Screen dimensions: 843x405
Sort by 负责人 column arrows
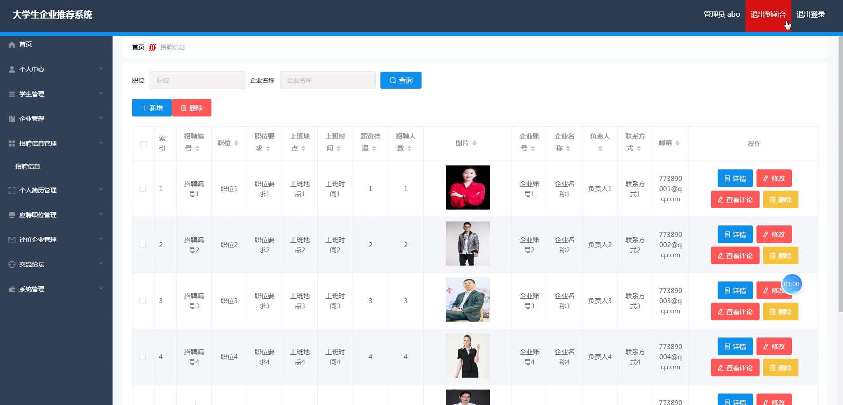point(600,148)
